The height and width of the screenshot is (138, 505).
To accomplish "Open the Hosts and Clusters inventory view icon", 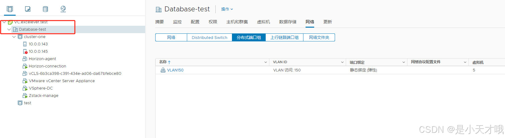I will [10, 9].
